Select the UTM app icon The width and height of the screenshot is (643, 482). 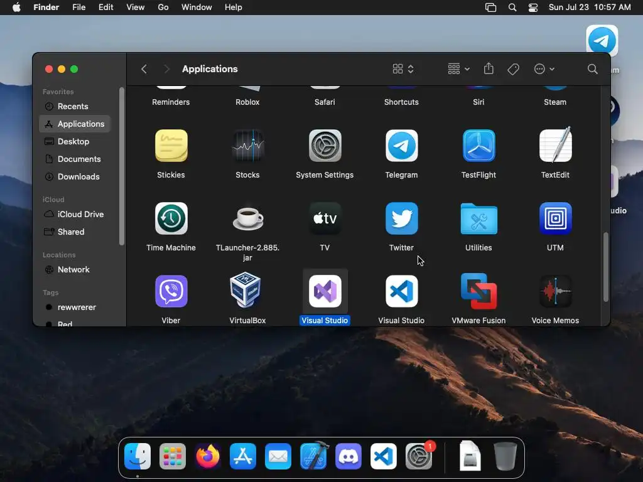click(555, 218)
